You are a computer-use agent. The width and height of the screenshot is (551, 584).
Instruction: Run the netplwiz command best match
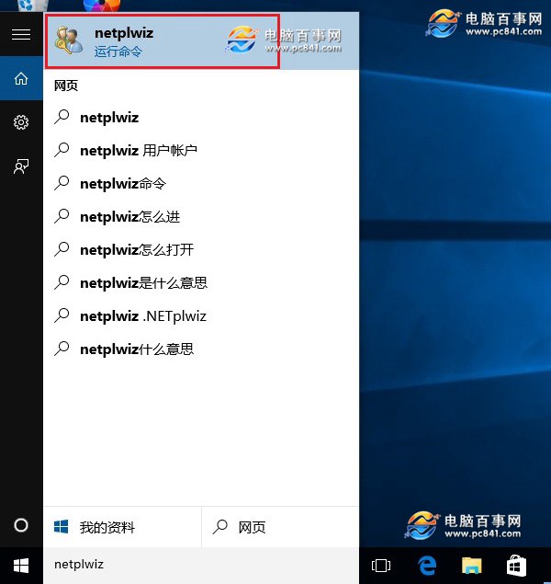(162, 42)
